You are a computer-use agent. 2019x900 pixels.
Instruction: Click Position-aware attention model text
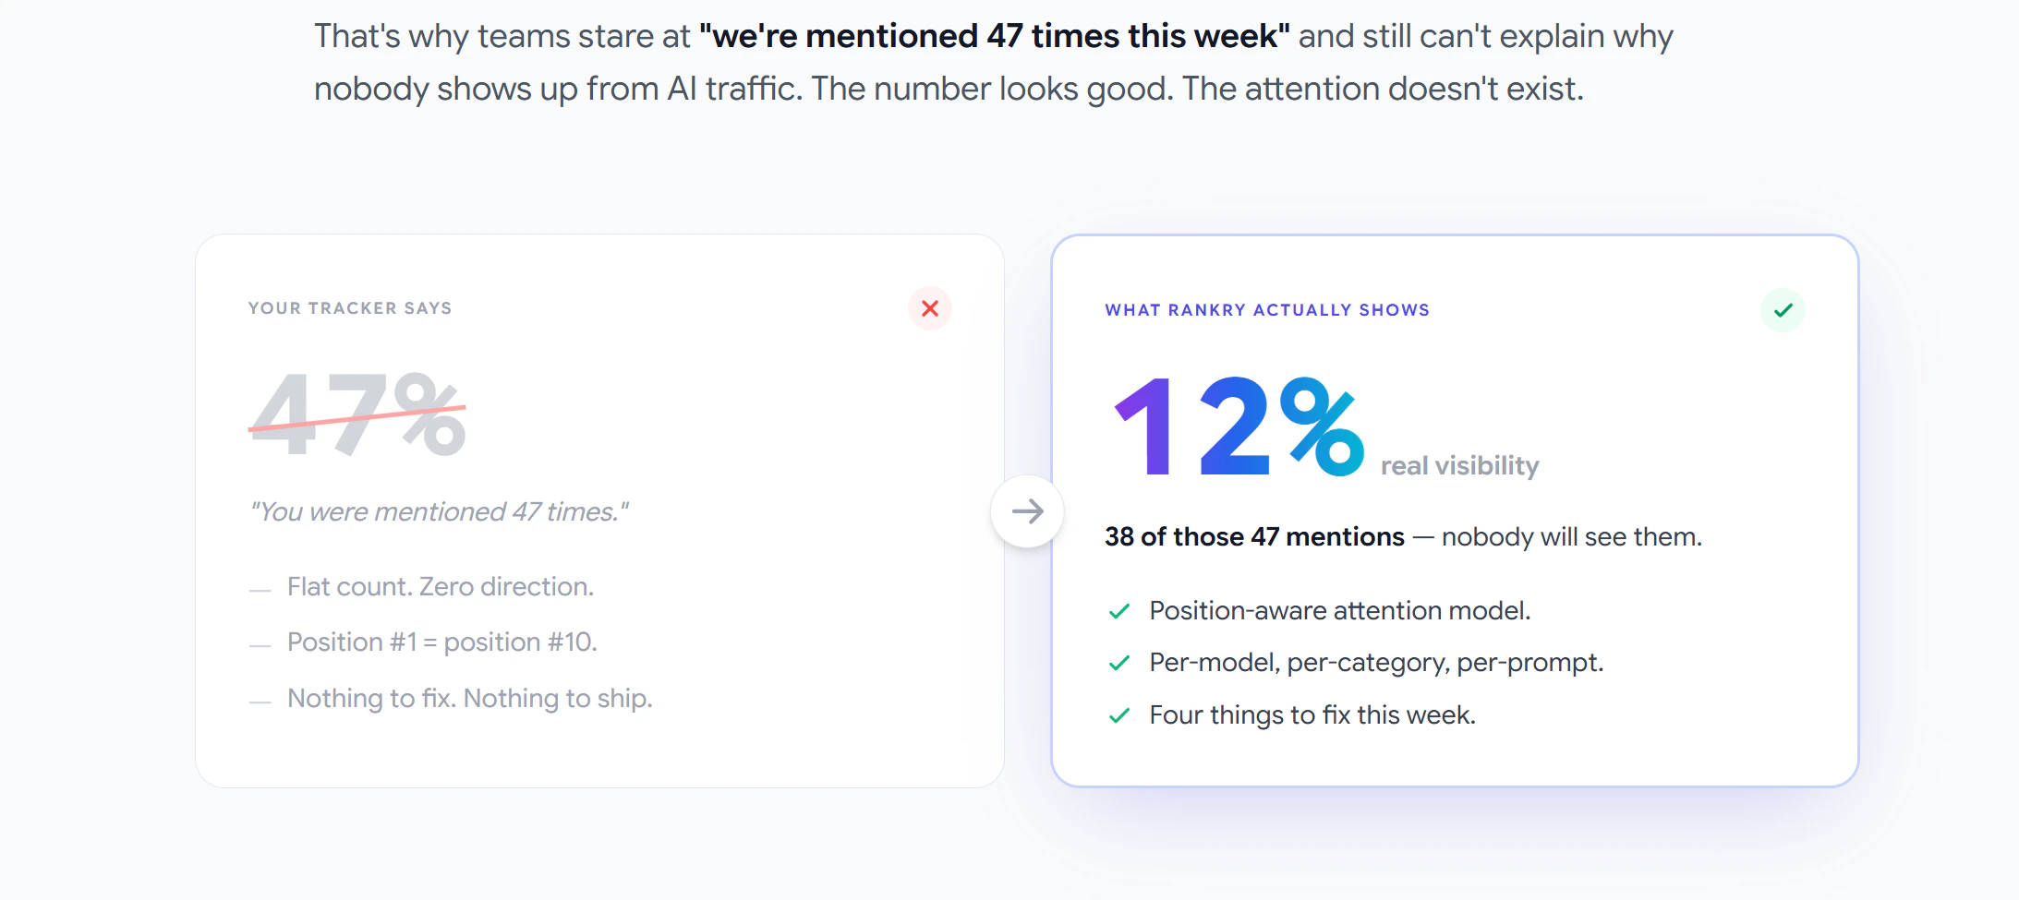(x=1340, y=610)
